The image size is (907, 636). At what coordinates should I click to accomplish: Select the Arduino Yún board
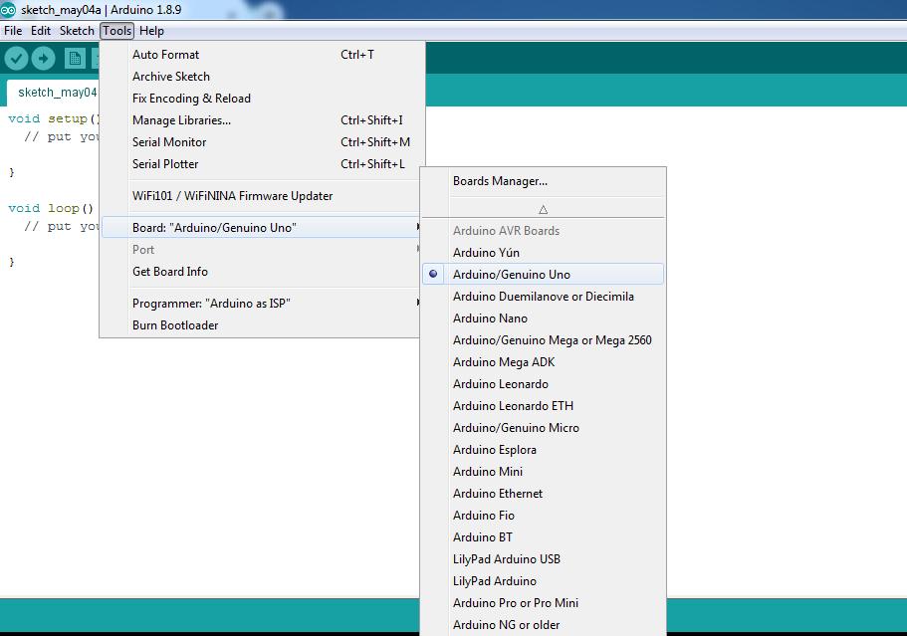click(544, 253)
